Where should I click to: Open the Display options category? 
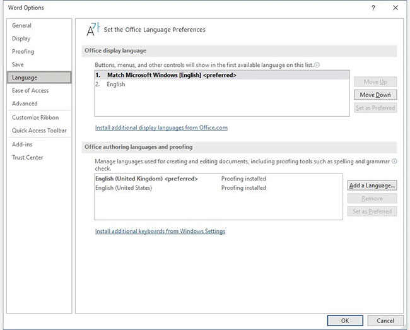tap(39, 38)
